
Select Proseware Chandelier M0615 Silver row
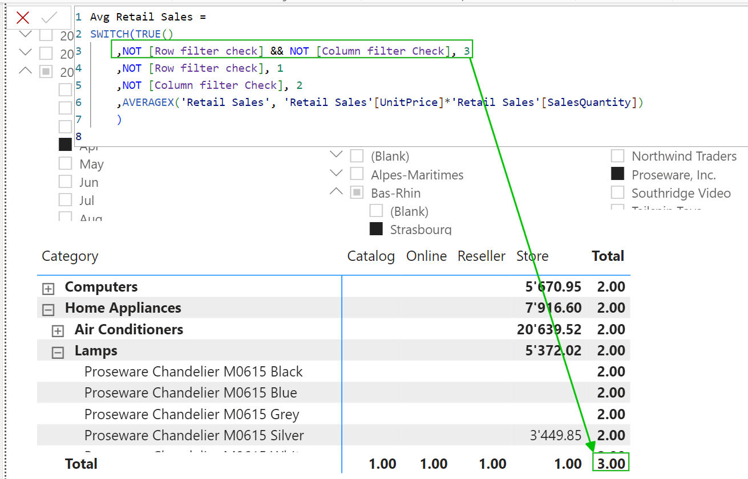pyautogui.click(x=194, y=436)
